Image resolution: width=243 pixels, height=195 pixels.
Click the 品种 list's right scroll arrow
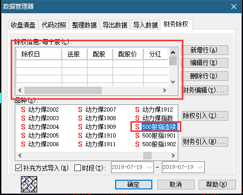pos(173,155)
